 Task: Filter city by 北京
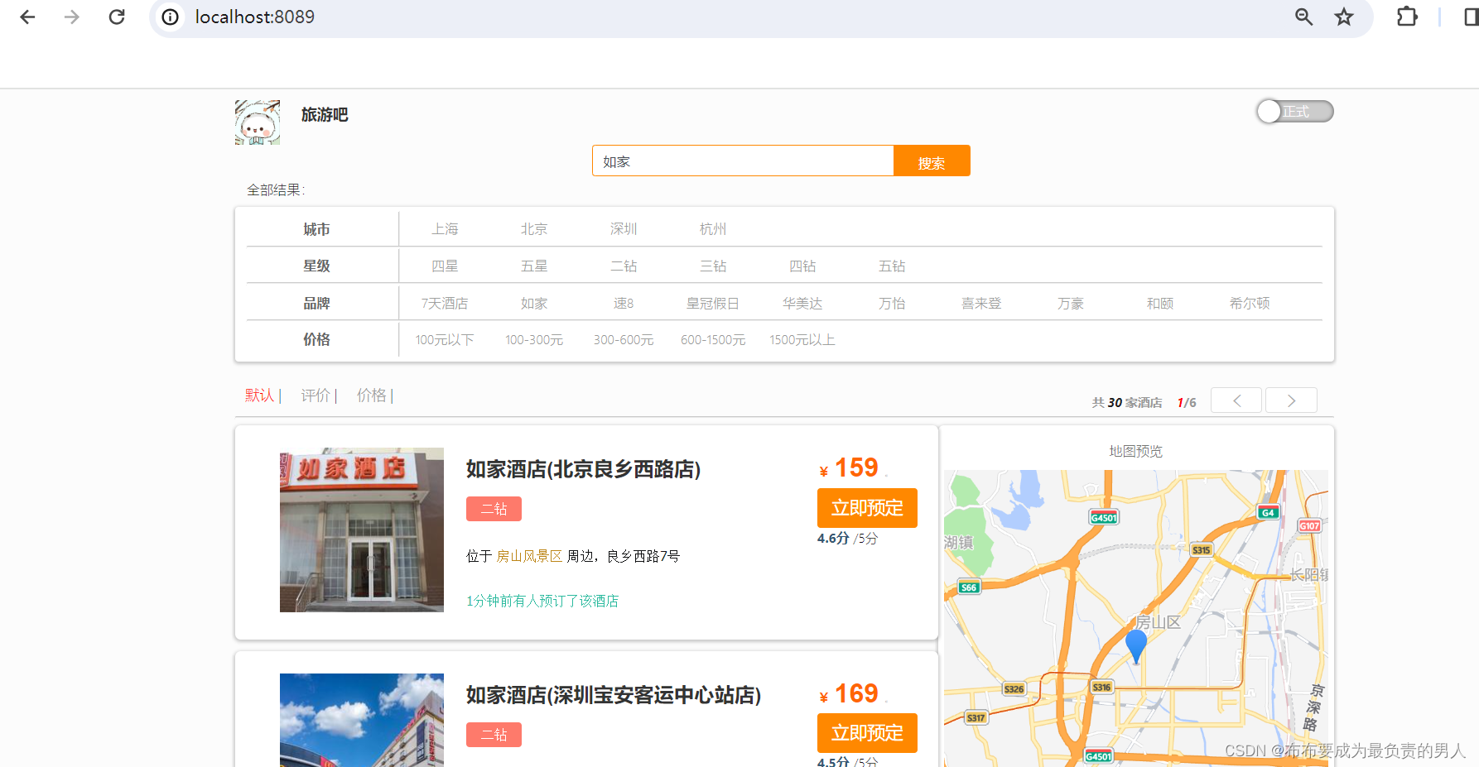tap(534, 229)
